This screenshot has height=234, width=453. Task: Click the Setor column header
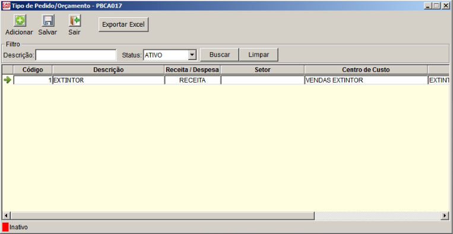(262, 69)
